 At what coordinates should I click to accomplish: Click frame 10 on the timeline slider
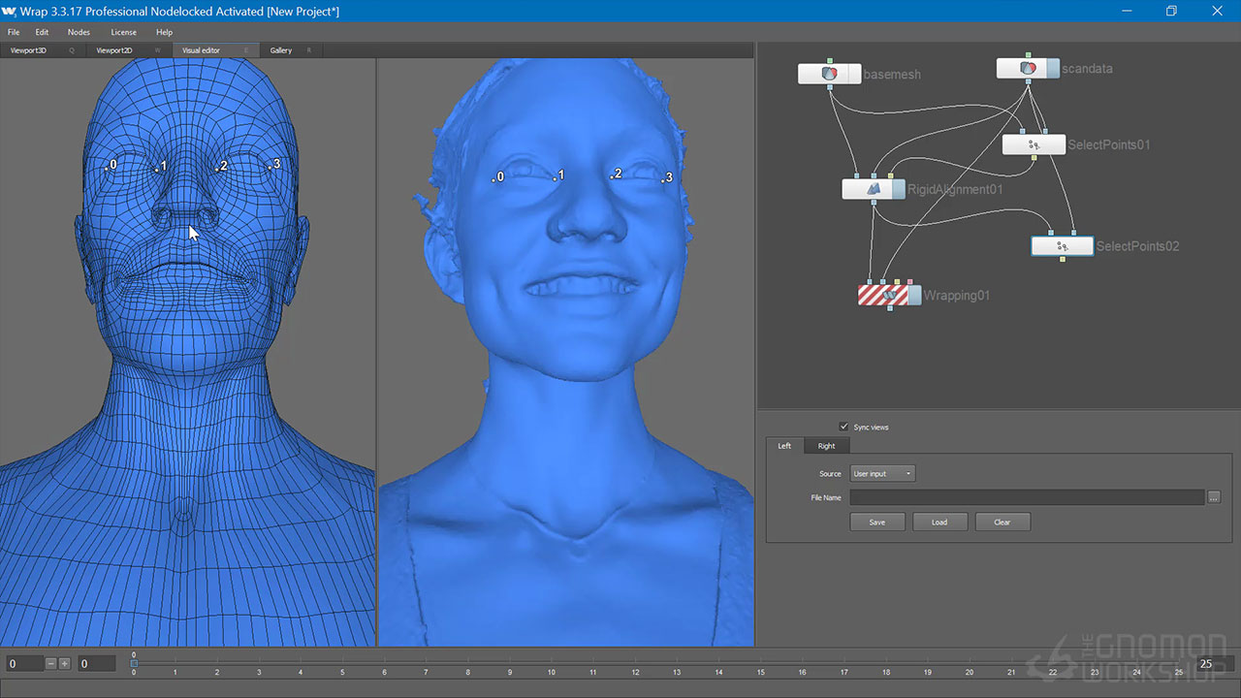552,664
